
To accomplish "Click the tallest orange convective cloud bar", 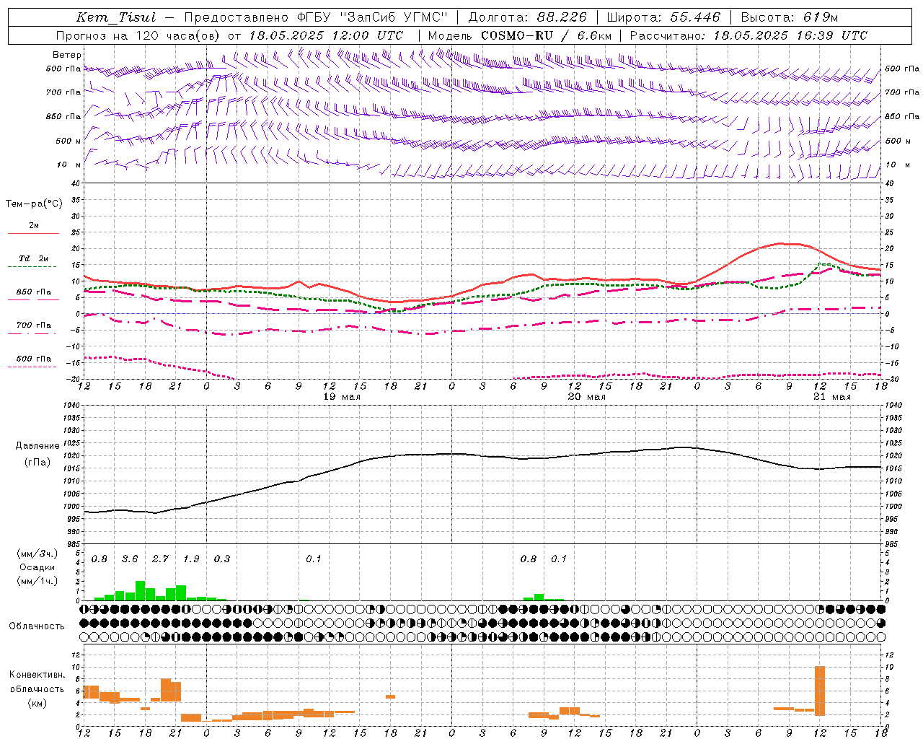I will pos(820,691).
